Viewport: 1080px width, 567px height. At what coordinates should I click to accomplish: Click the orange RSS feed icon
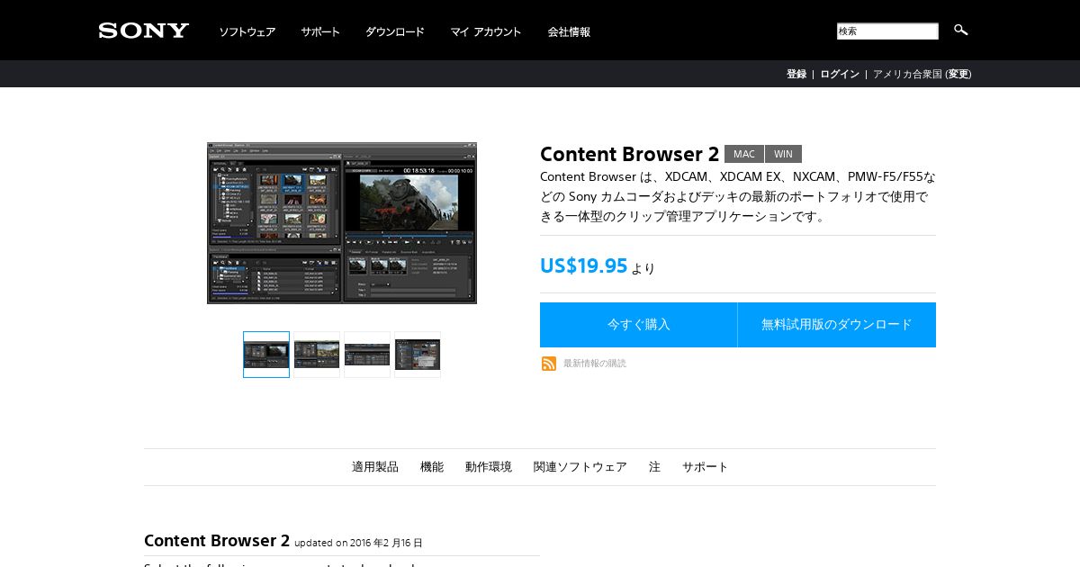point(549,364)
